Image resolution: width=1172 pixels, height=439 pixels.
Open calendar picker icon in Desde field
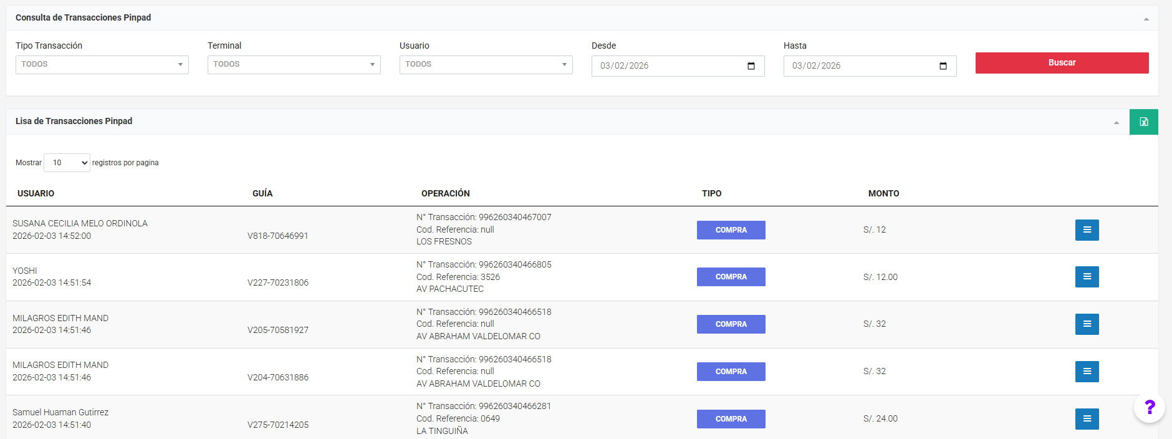coord(751,66)
